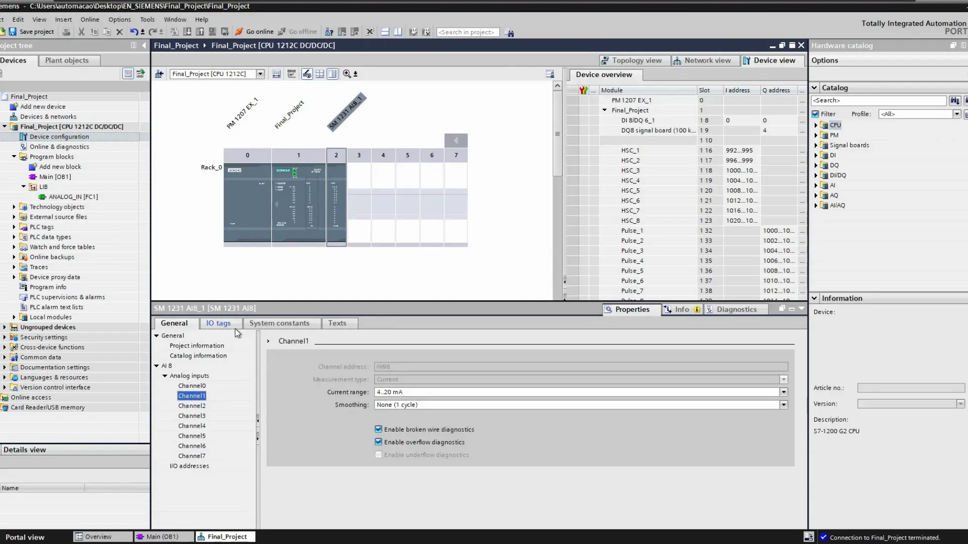
Task: Click the Print icon in the main toolbar
Action: pyautogui.click(x=66, y=32)
